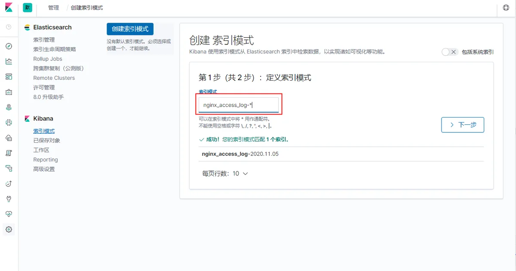The width and height of the screenshot is (516, 271).
Task: Open the APM sidebar icon
Action: tap(9, 168)
